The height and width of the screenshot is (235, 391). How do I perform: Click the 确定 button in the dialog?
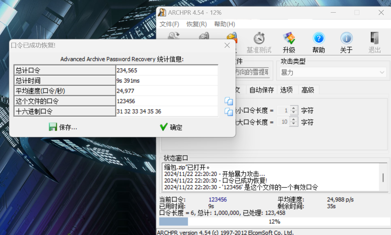click(x=171, y=127)
